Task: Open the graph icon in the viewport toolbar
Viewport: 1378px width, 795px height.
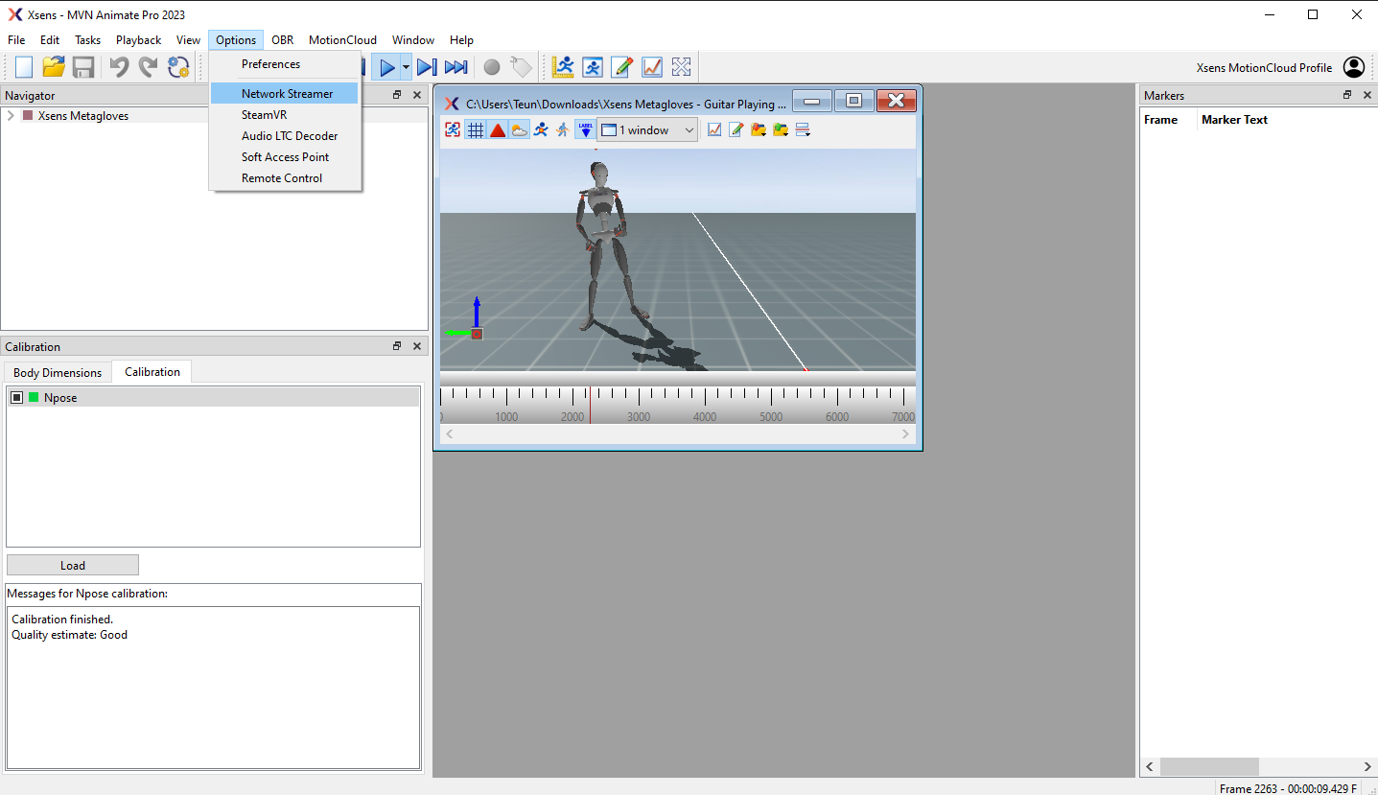Action: [x=714, y=129]
